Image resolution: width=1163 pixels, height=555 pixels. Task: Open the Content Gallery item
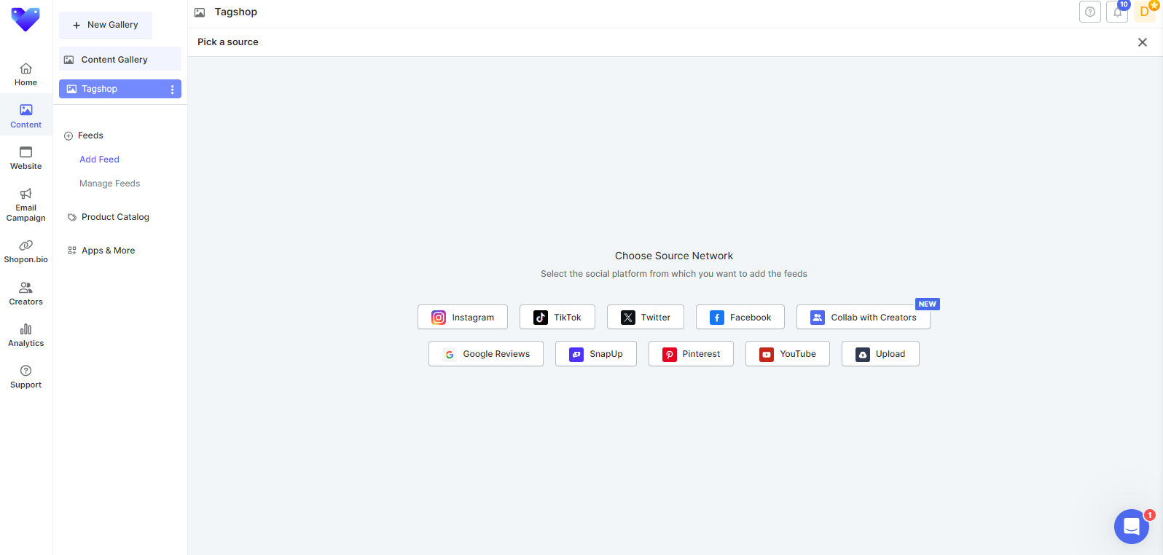(x=120, y=59)
